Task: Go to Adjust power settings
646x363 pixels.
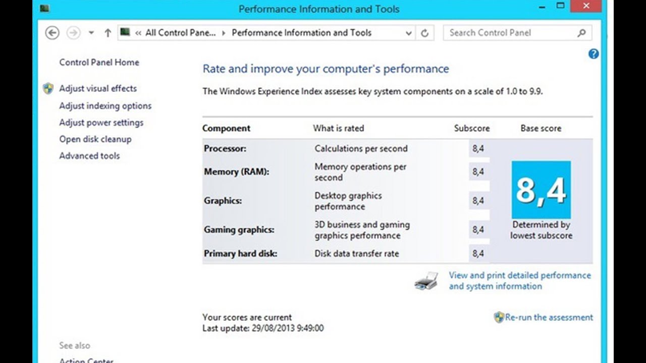Action: pos(101,123)
